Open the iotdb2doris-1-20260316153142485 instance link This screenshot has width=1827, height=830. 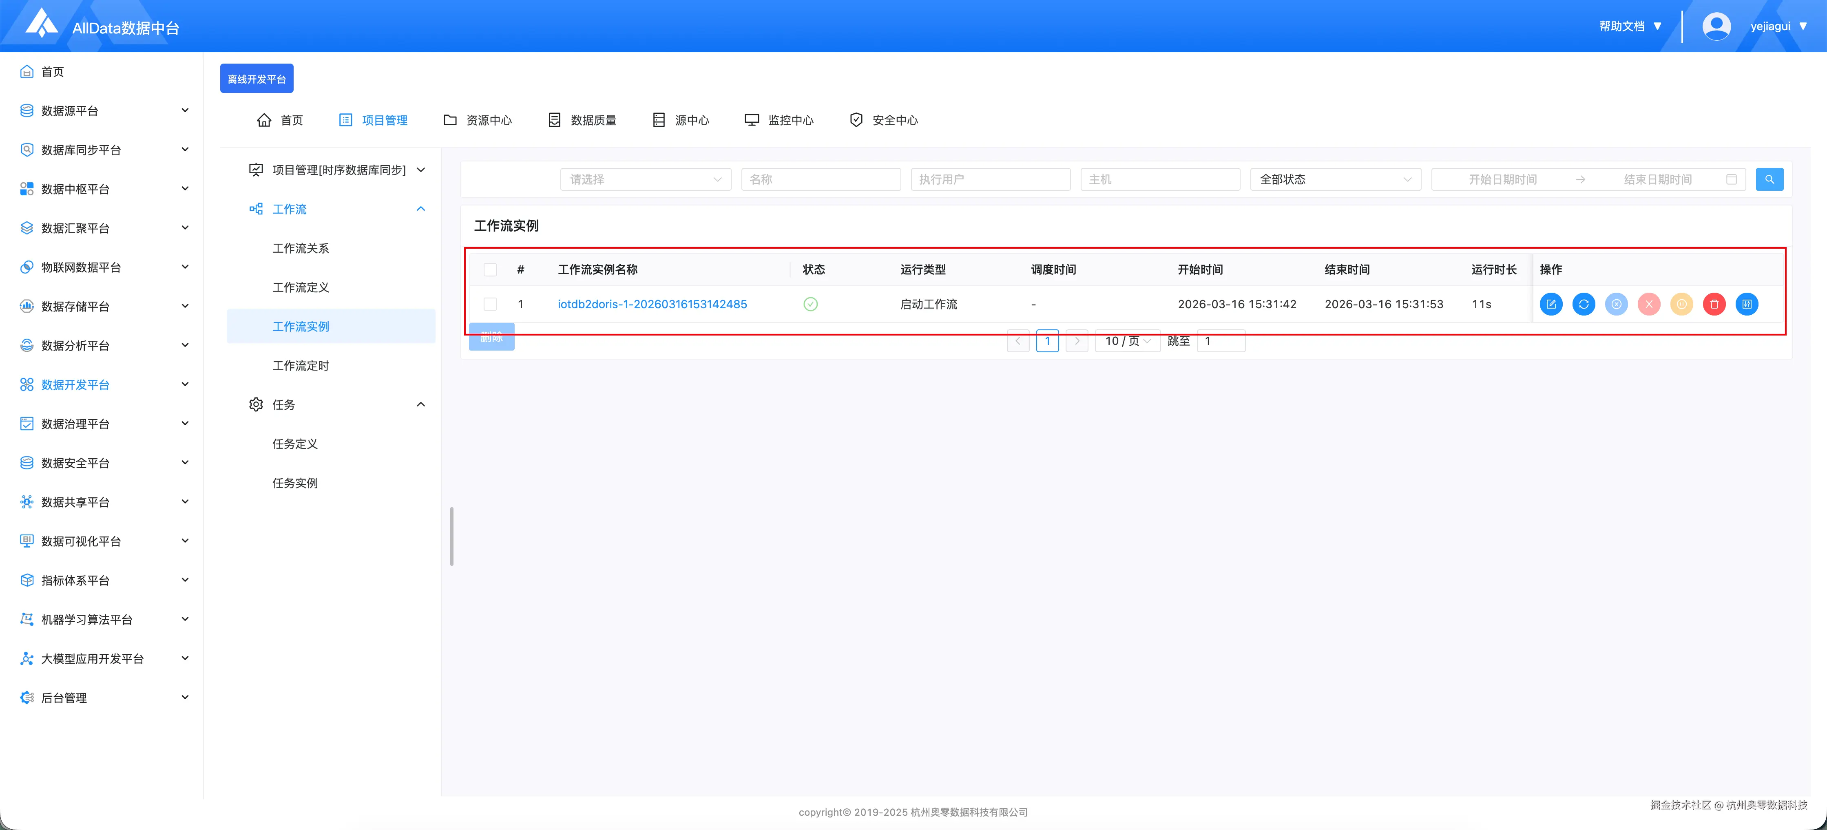(652, 304)
